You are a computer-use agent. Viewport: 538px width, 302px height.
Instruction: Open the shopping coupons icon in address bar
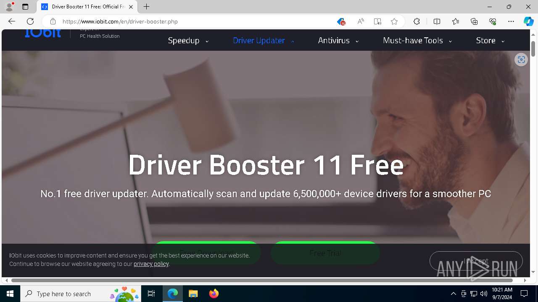coord(341,21)
